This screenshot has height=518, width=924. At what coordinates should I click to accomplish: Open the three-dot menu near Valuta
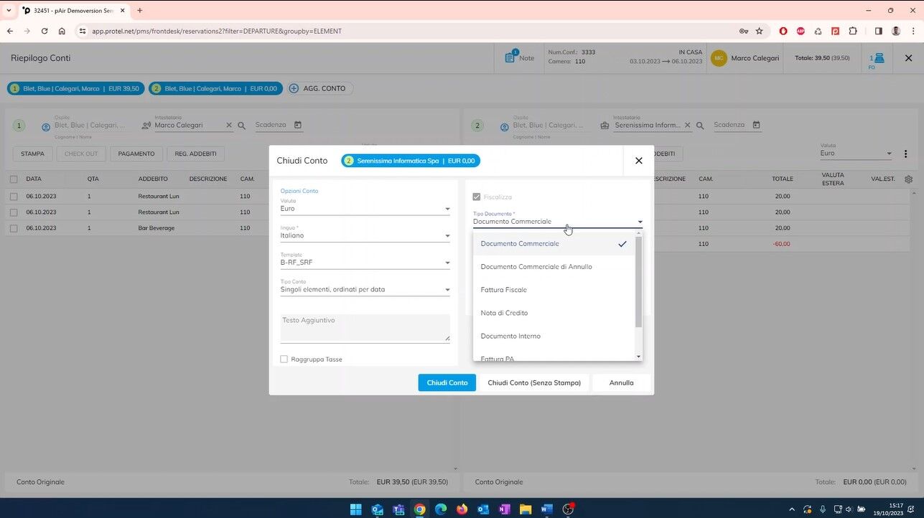point(905,154)
